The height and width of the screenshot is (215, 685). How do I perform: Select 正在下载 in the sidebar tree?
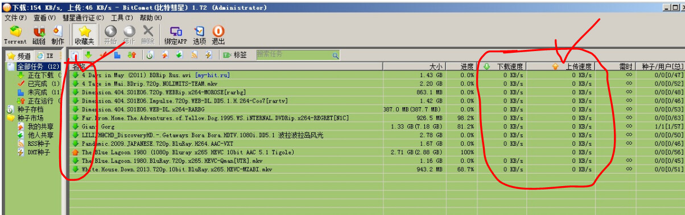coord(41,75)
